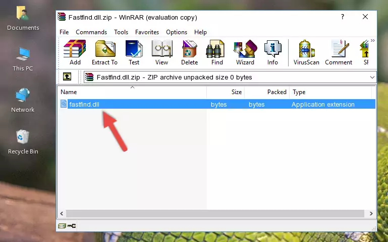
Task: Click the WinRAR title bar app icon
Action: coord(62,17)
